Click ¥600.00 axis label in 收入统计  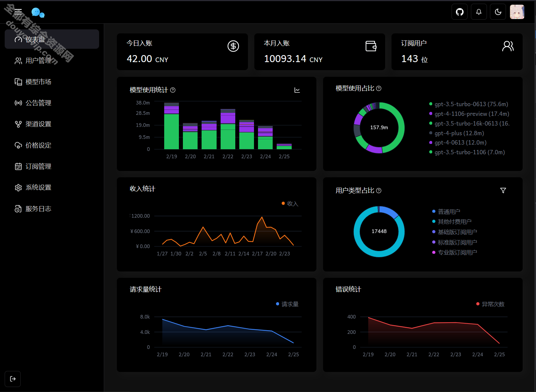click(x=140, y=231)
